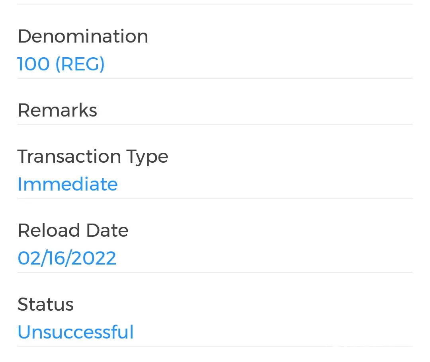The width and height of the screenshot is (430, 362).
Task: Click the divider line below Unsuccessful
Action: [x=215, y=346]
